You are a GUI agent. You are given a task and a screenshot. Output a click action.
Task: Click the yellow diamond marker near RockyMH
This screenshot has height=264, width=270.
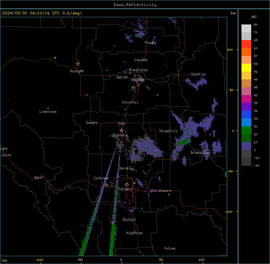[78, 64]
